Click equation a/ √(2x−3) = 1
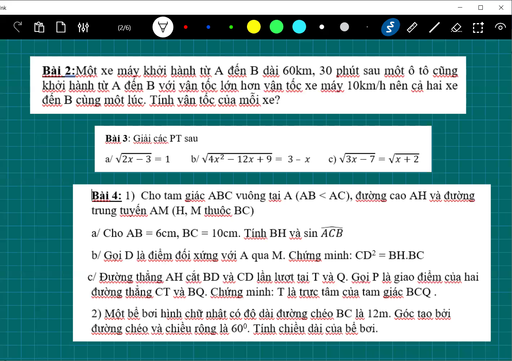This screenshot has width=512, height=361. [x=137, y=159]
